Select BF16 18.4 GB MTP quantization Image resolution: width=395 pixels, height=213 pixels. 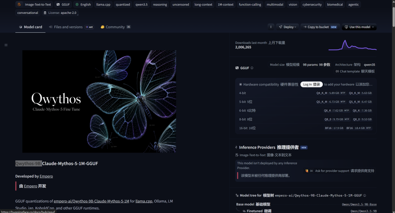[x=359, y=128]
